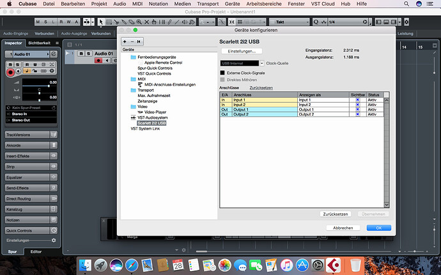Select the Mute X tool
This screenshot has height=275, width=441.
(x=146, y=22)
